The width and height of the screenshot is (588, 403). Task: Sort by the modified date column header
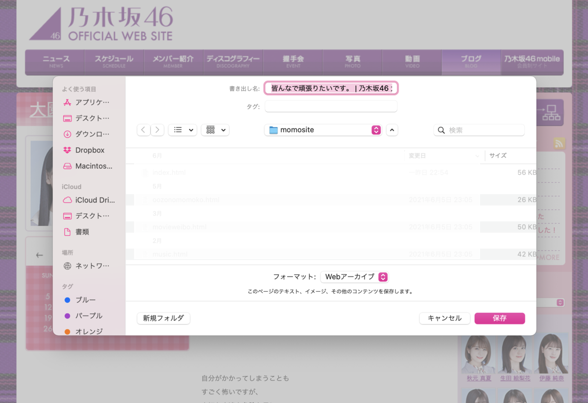pyautogui.click(x=444, y=155)
